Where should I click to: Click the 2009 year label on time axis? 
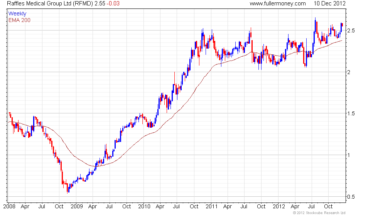[76, 206]
